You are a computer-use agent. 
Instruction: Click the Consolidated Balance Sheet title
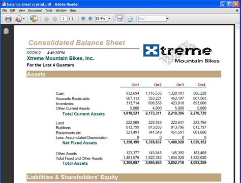(x=77, y=43)
